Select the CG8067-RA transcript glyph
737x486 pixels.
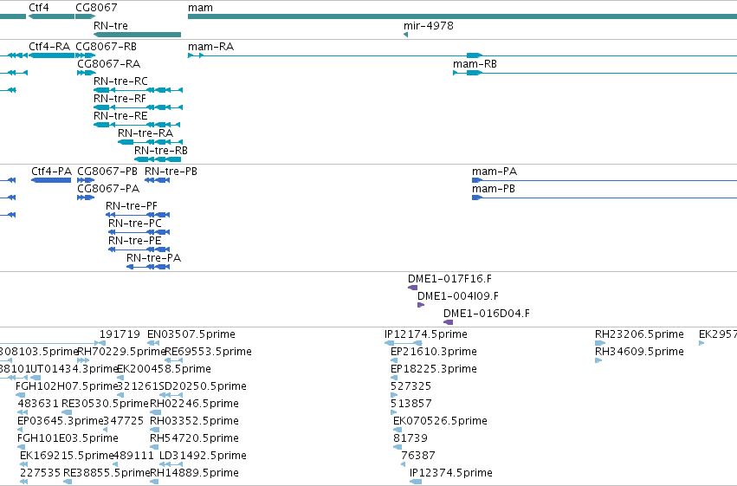click(x=87, y=73)
